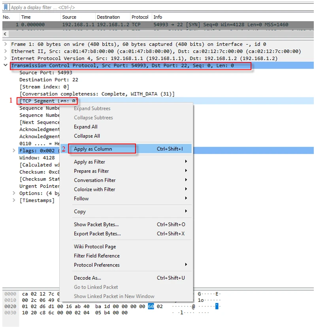This screenshot has height=328, width=315.
Task: Choose Apply as Column from context menu
Action: (93, 149)
